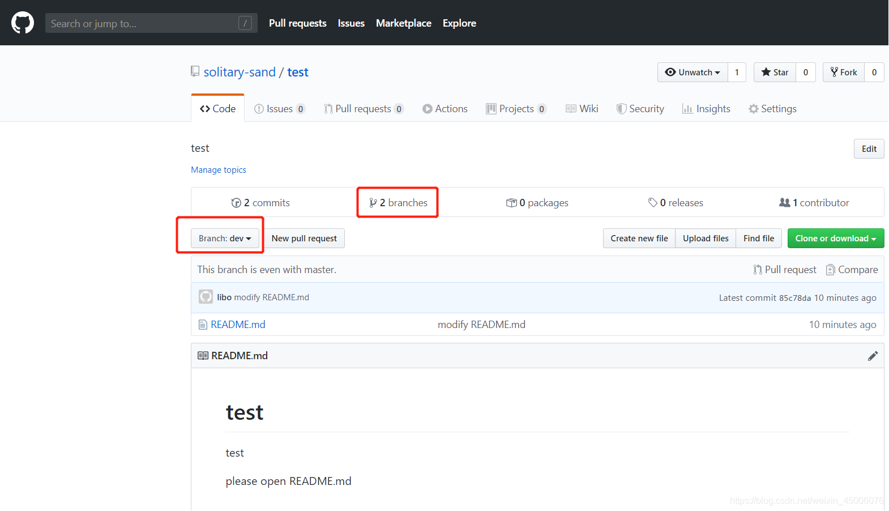
Task: Open Explore in top navigation
Action: 459,23
